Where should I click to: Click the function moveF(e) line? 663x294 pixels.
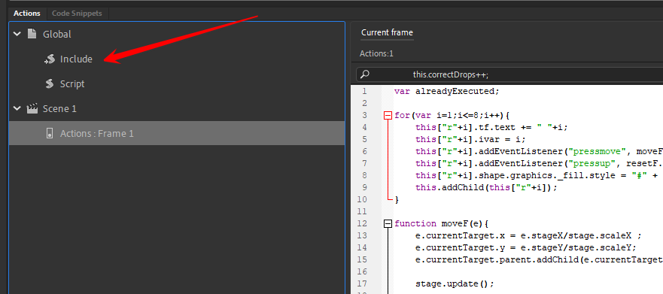point(442,223)
